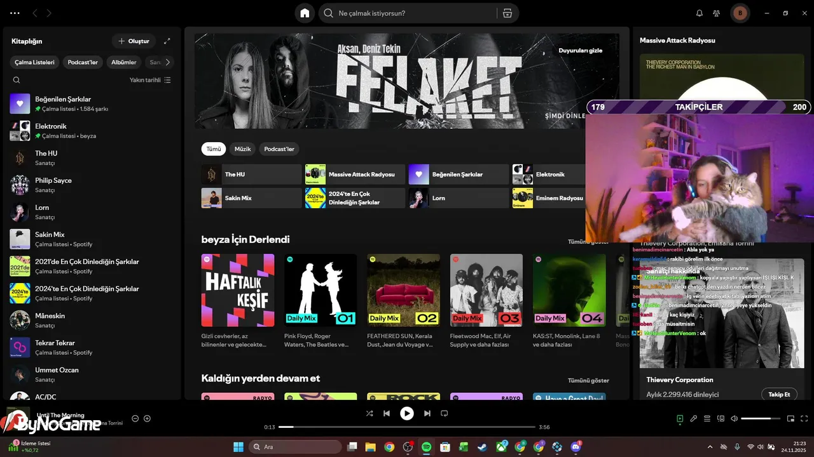This screenshot has height=457, width=814.
Task: Open the Haftalık Keşif playlist card
Action: point(238,301)
